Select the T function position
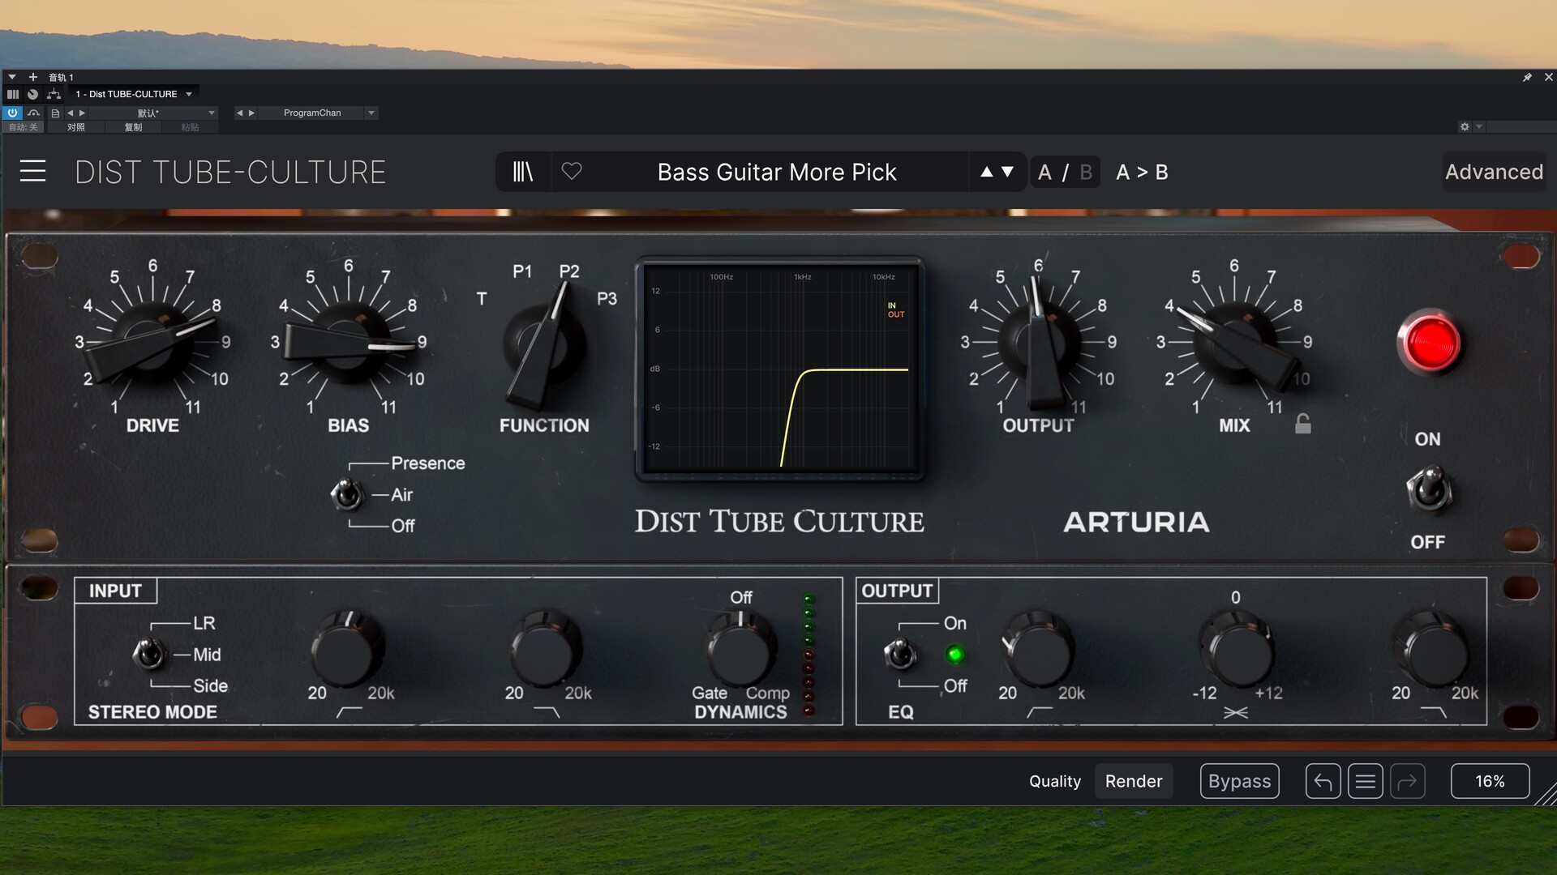This screenshot has width=1557, height=875. click(x=482, y=299)
